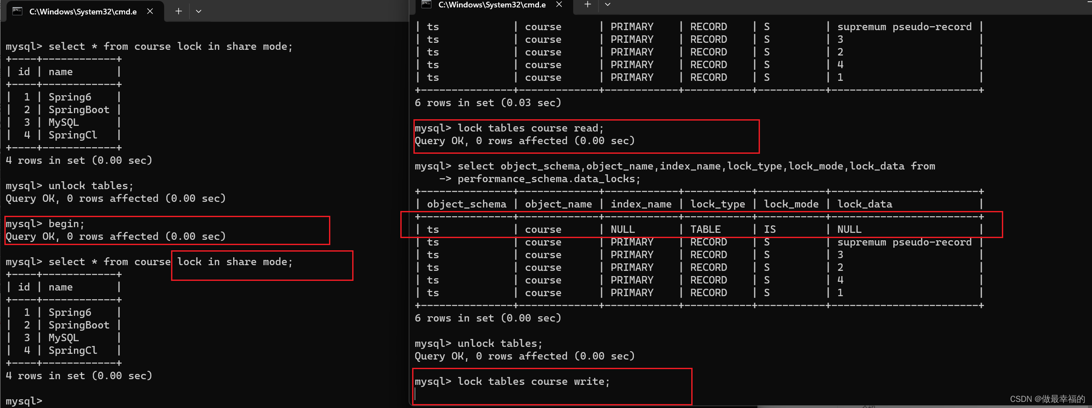Click 'lock tables course write;' command text

tap(534, 381)
